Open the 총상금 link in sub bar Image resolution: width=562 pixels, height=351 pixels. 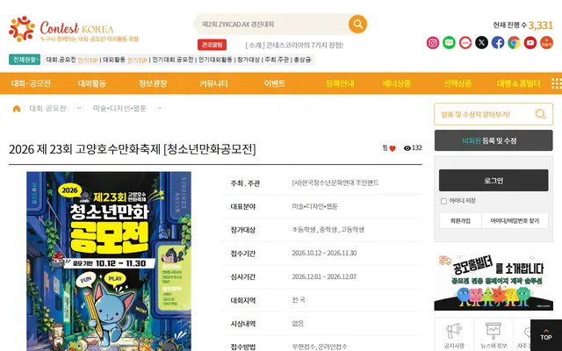[302, 60]
